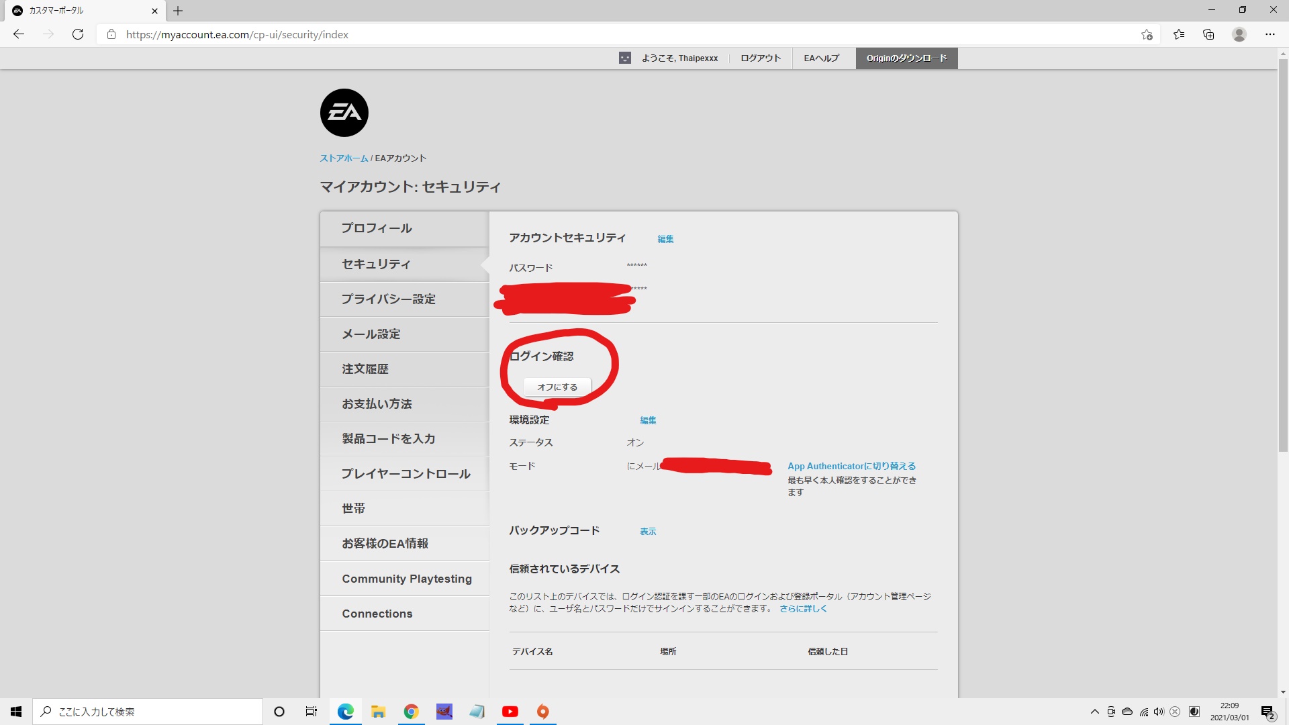Open プレイヤーコントロール section
This screenshot has width=1289, height=725.
click(x=404, y=474)
